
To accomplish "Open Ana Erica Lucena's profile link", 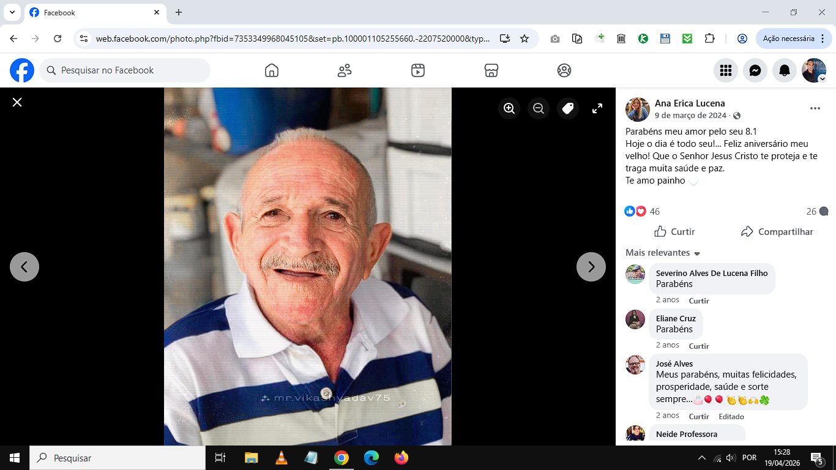I will pos(689,103).
